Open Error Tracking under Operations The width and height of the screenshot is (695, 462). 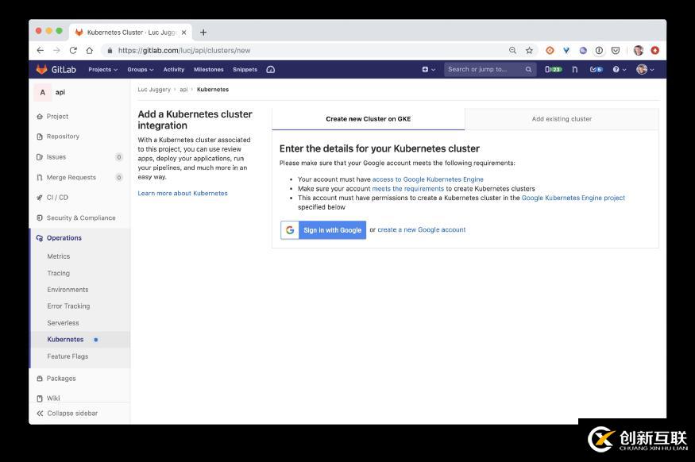(x=68, y=306)
